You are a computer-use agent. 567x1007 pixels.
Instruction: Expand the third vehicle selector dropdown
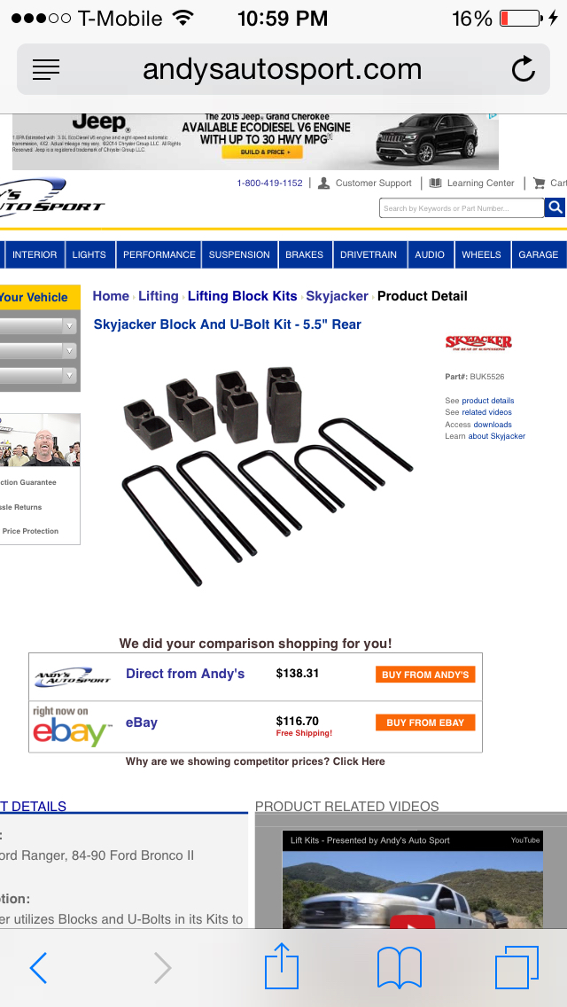pos(38,375)
